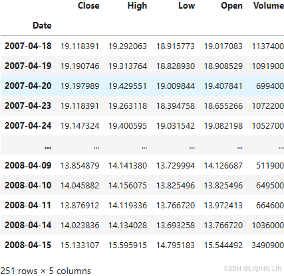Click Open value 19.082198
Image resolution: width=284 pixels, height=276 pixels.
click(223, 126)
